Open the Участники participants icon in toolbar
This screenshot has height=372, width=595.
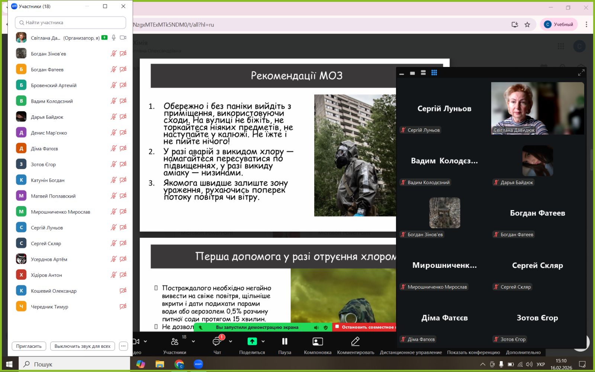point(174,341)
